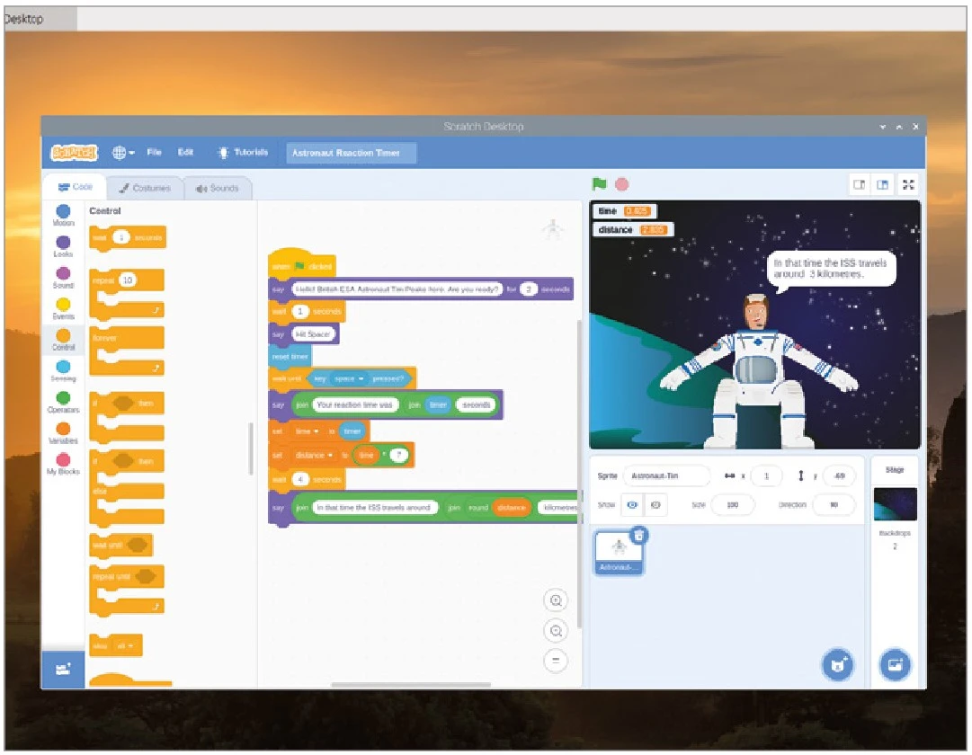Switch to the small stage layout
Viewport: 972px width, 755px height.
(x=860, y=184)
